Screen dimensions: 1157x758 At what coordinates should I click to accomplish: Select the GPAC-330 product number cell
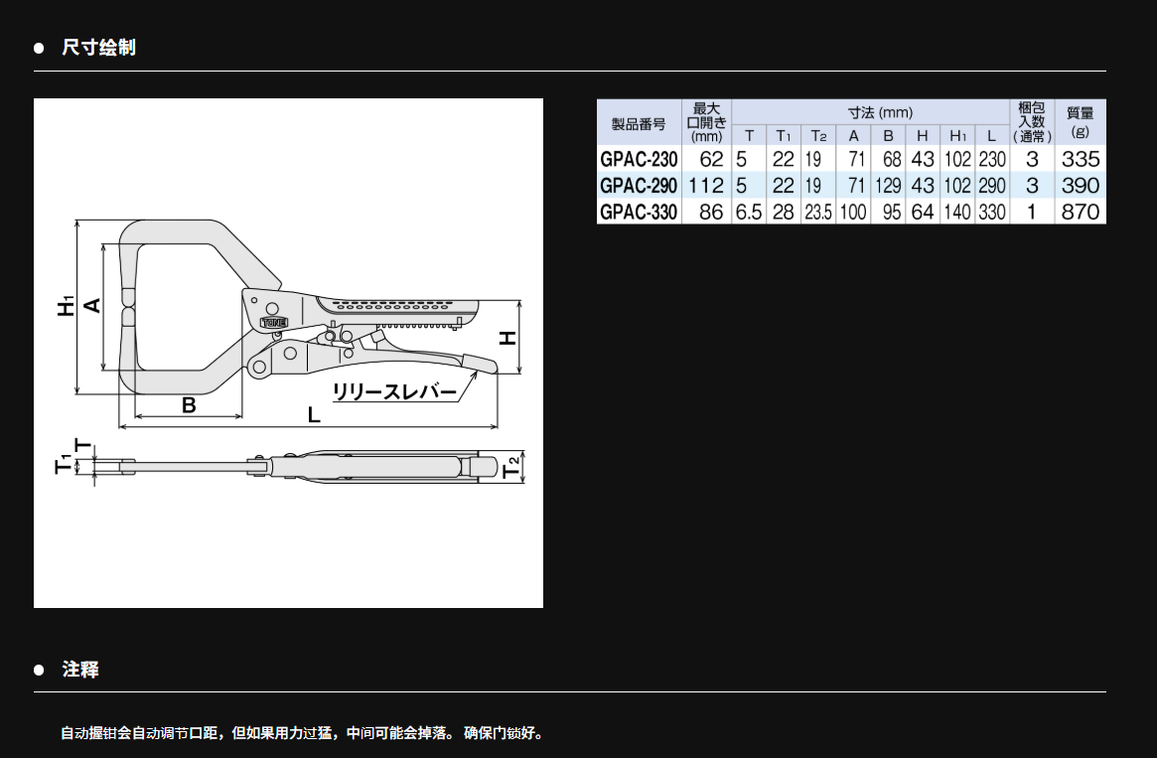tap(639, 212)
